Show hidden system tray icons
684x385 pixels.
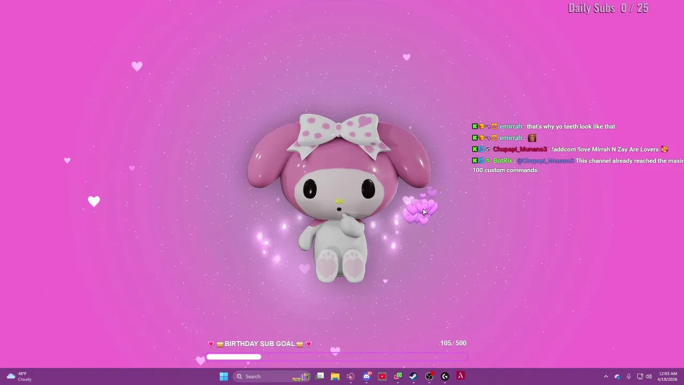606,376
